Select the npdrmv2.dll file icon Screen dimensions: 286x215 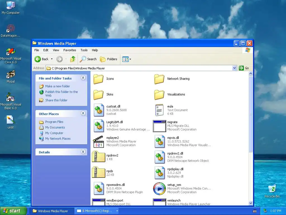[x=159, y=157]
